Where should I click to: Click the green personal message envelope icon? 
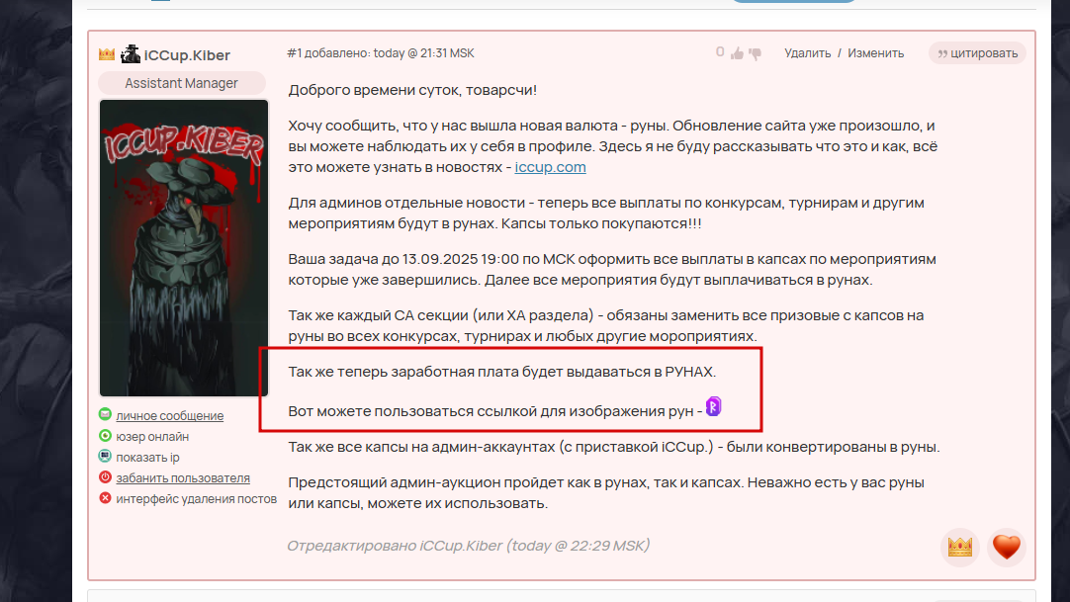(105, 414)
